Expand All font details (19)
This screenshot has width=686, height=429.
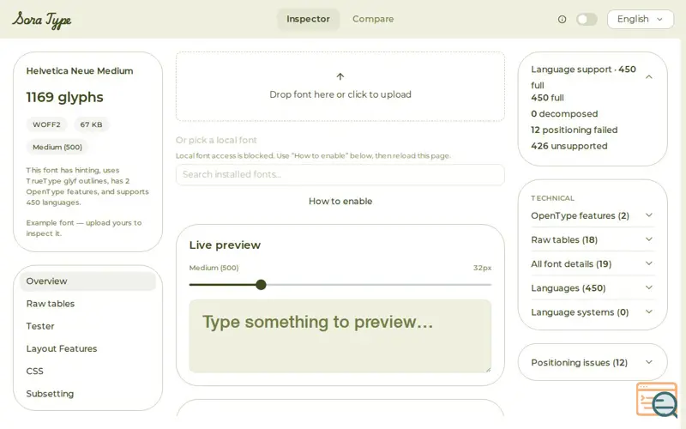[x=593, y=264]
